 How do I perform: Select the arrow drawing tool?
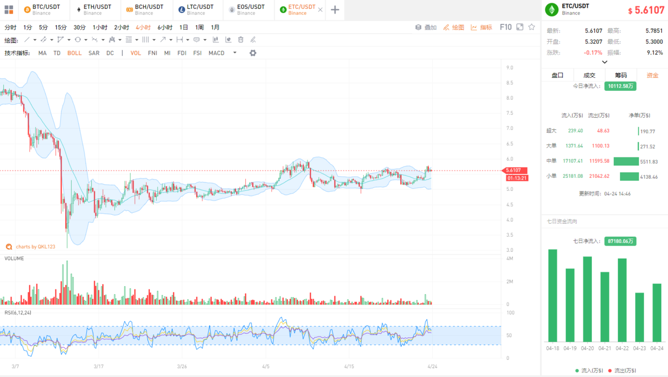[163, 40]
